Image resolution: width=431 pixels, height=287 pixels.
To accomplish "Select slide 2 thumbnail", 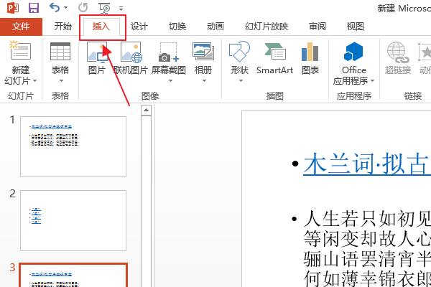I will pos(73,220).
